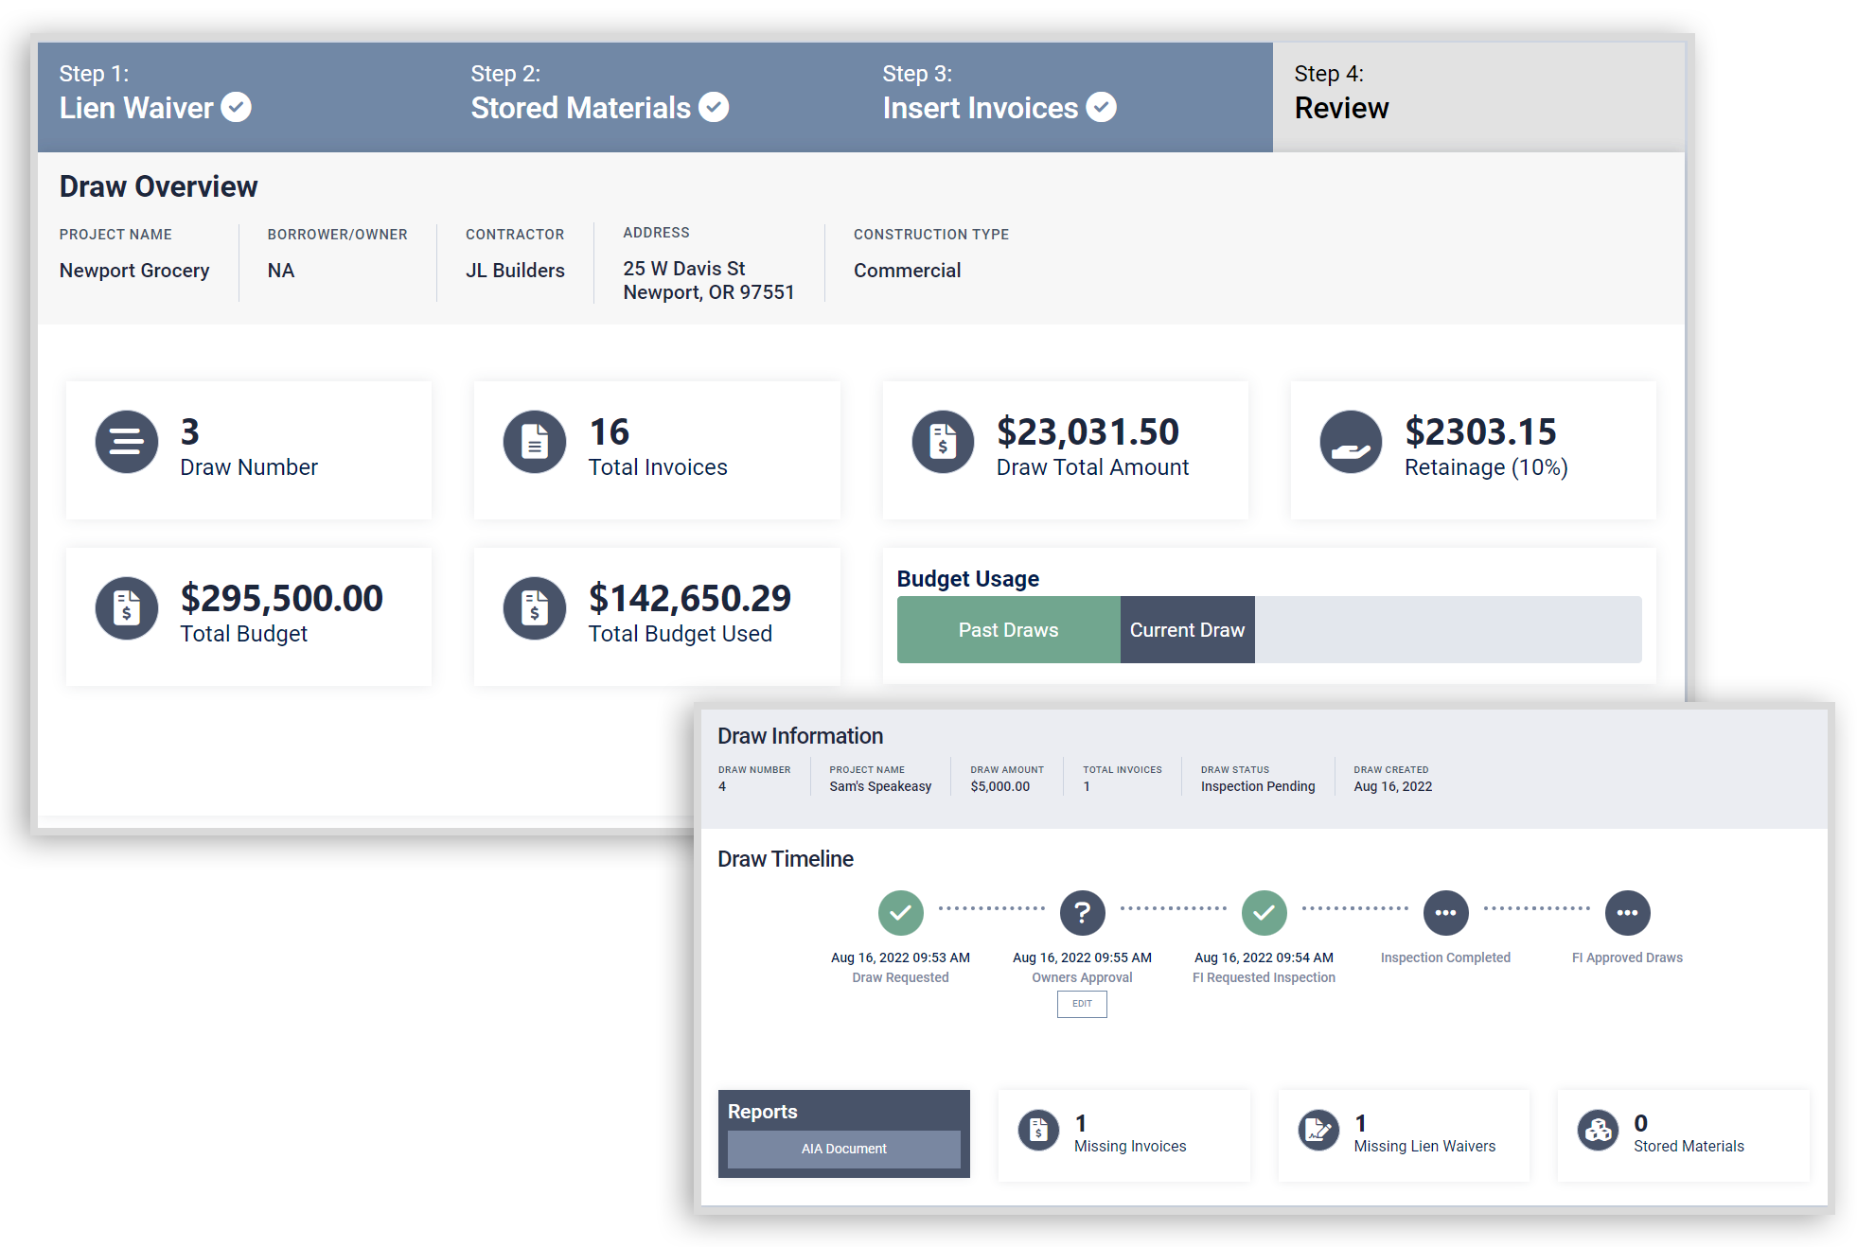This screenshot has height=1247, width=1857.
Task: Click the Missing Lien Waivers icon
Action: (1318, 1131)
